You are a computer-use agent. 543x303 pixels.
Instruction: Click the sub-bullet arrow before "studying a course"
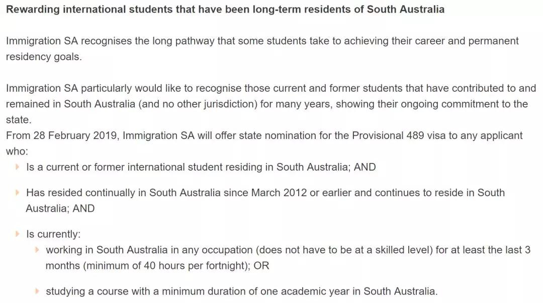tap(38, 291)
